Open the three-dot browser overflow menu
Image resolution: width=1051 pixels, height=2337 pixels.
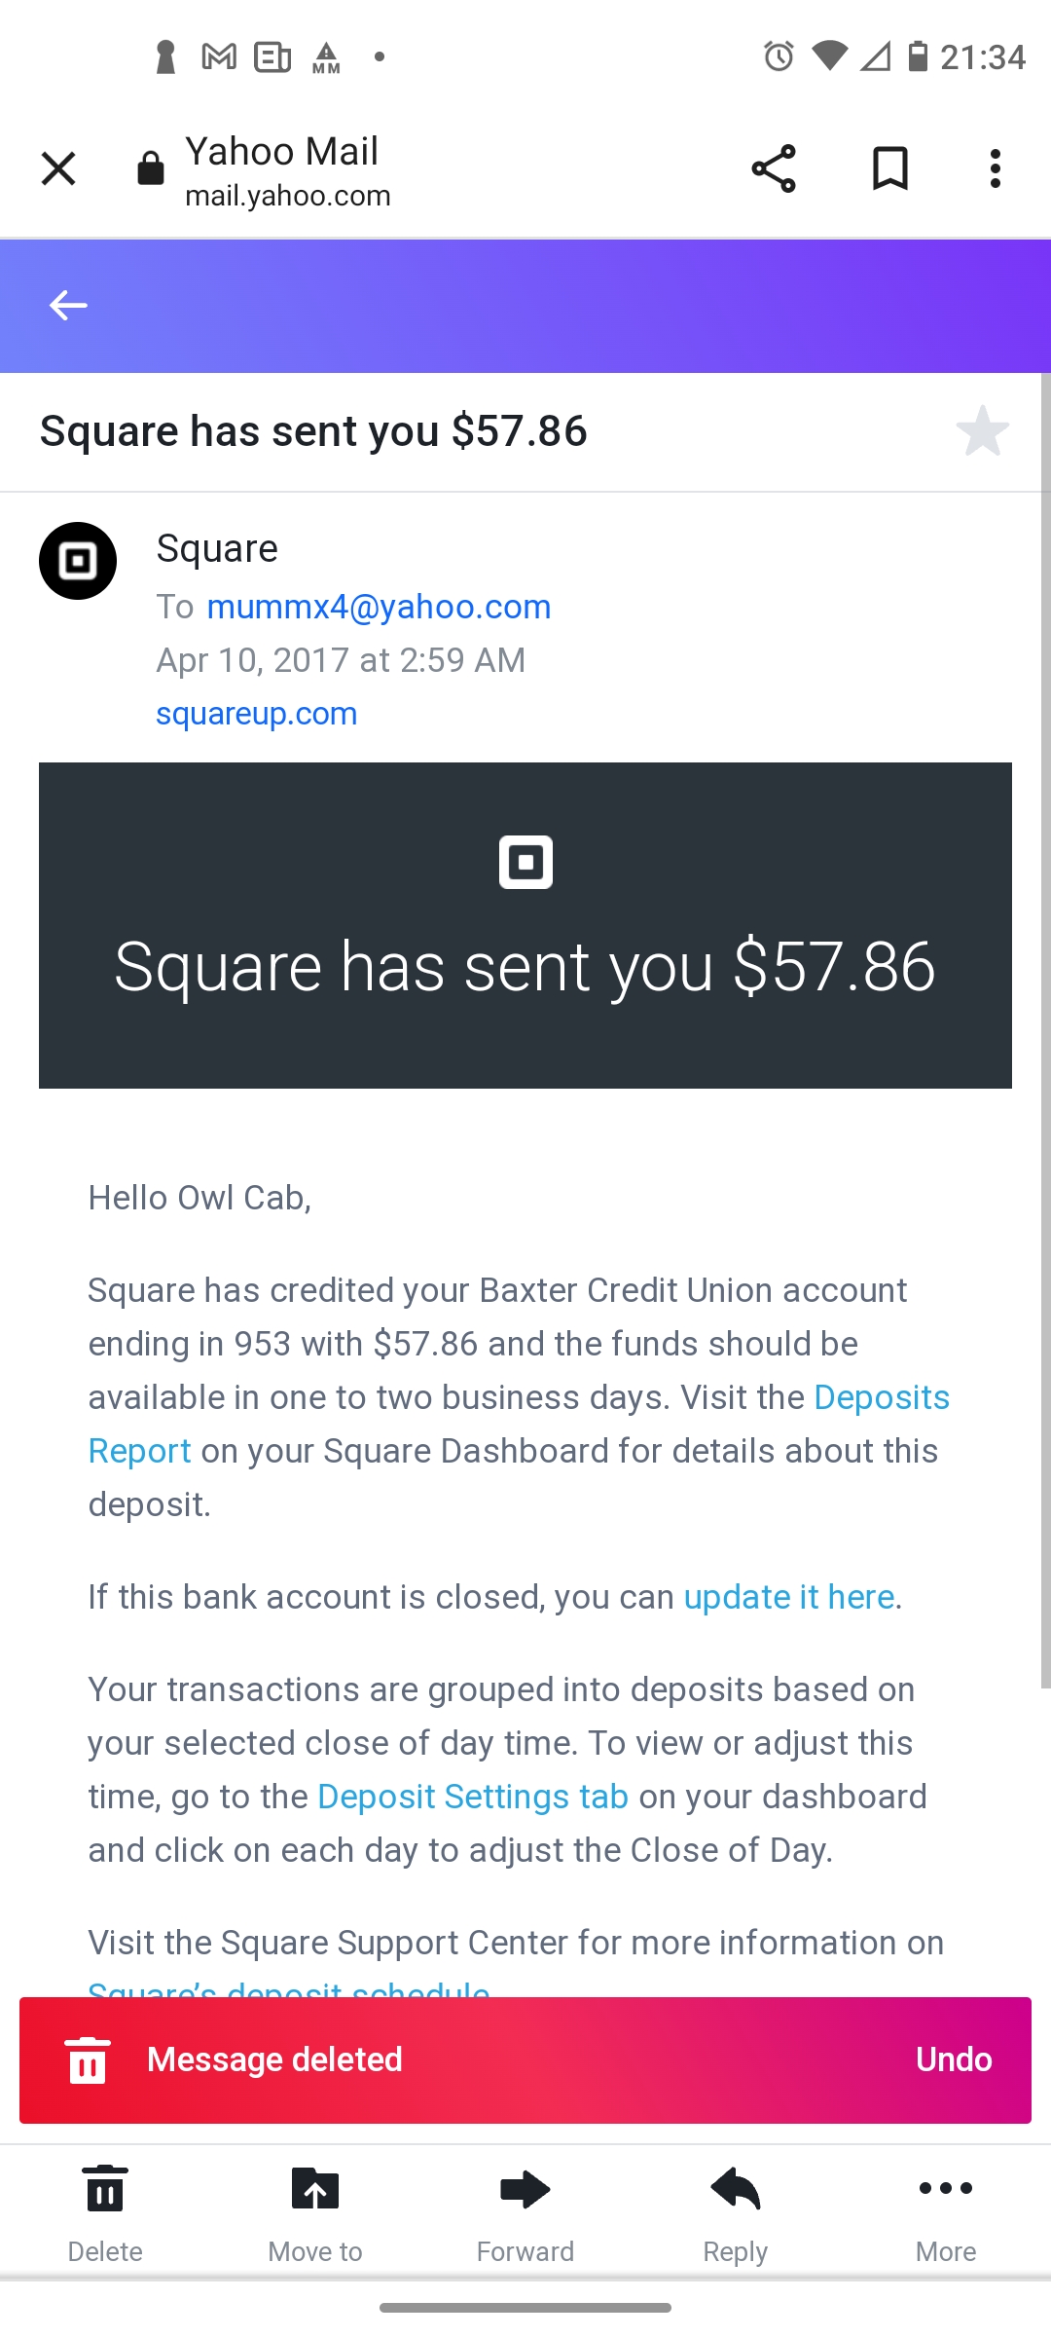point(995,168)
